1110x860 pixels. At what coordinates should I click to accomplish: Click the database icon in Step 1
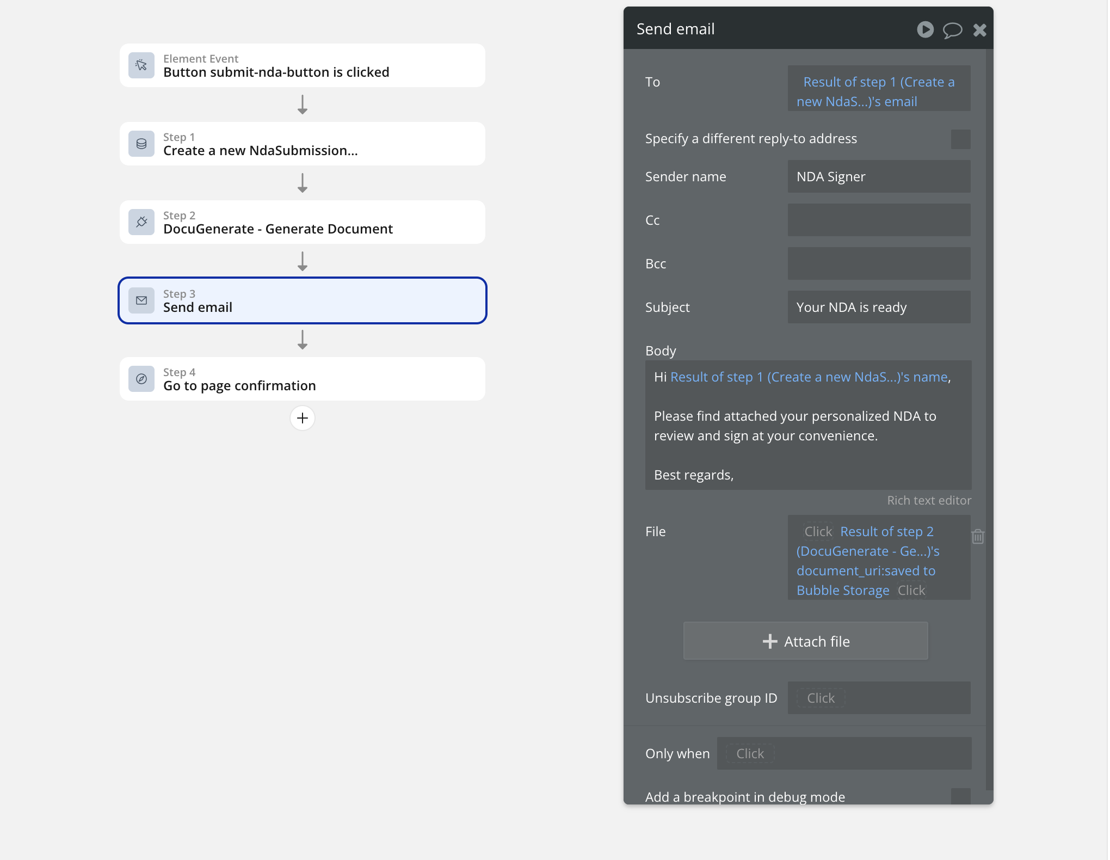point(141,144)
